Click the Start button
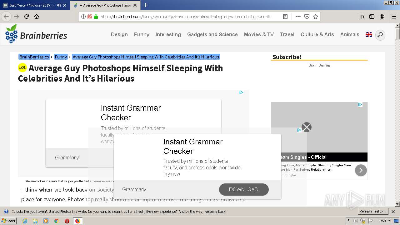 coord(8,221)
